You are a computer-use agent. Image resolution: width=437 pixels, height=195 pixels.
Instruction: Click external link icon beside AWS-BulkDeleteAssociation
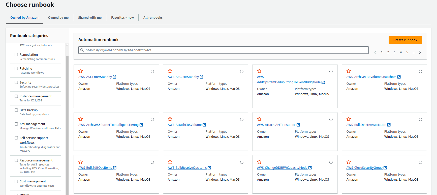click(389, 125)
